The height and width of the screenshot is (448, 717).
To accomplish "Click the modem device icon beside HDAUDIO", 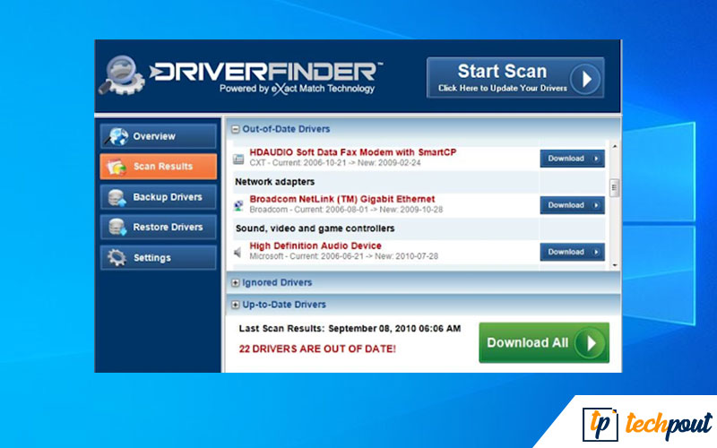I will pos(238,159).
